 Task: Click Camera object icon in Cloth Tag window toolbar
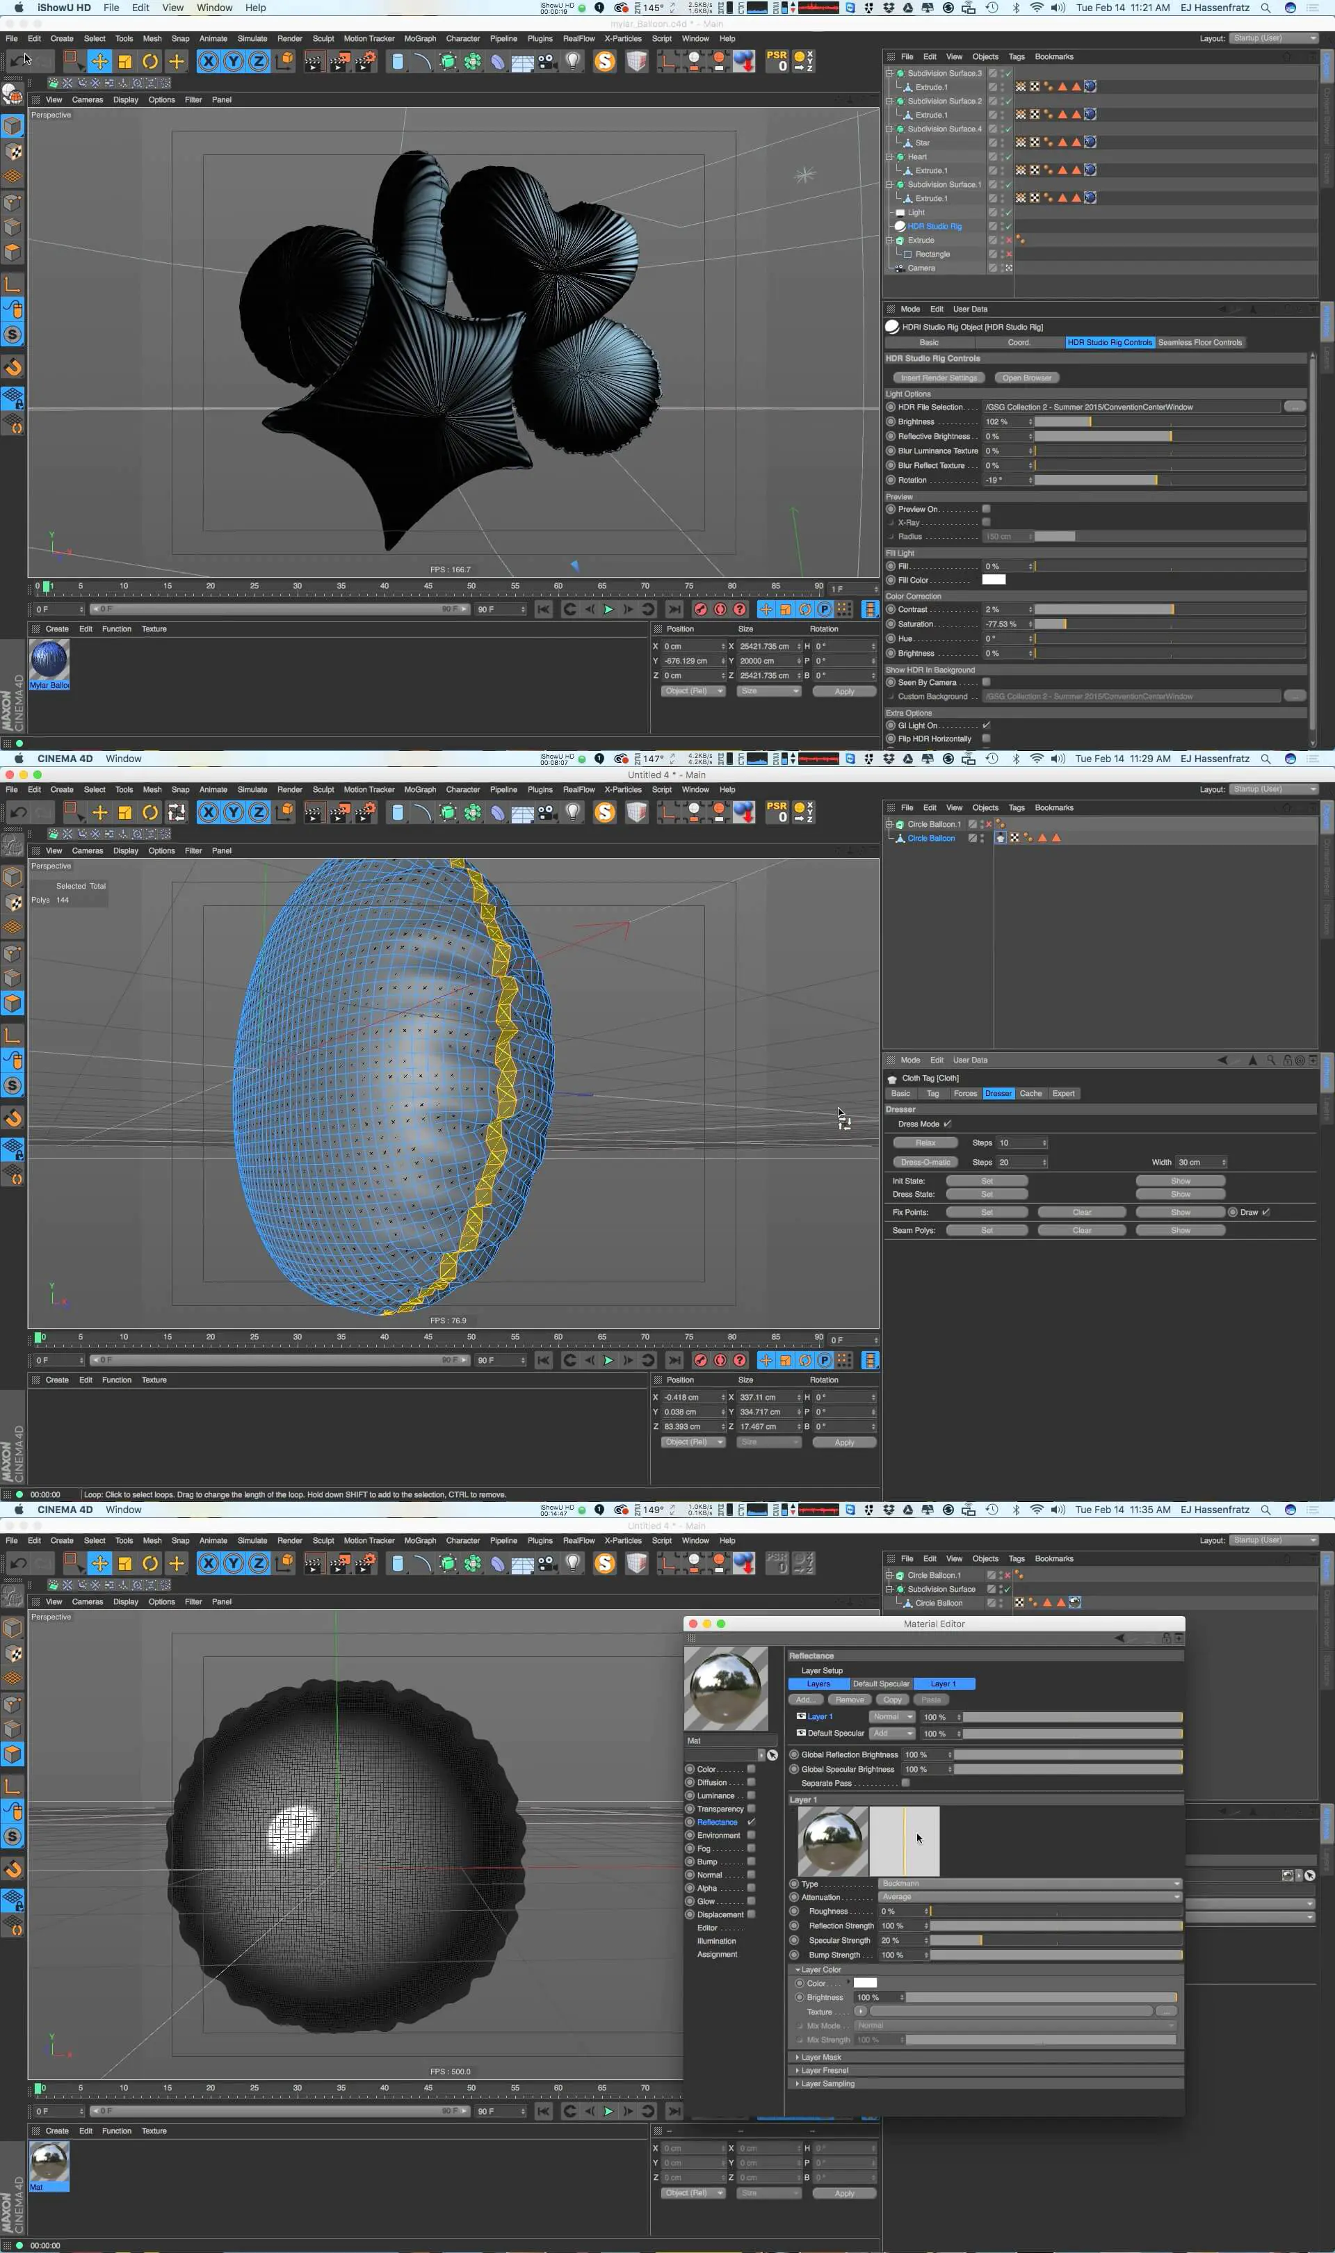coord(547,812)
